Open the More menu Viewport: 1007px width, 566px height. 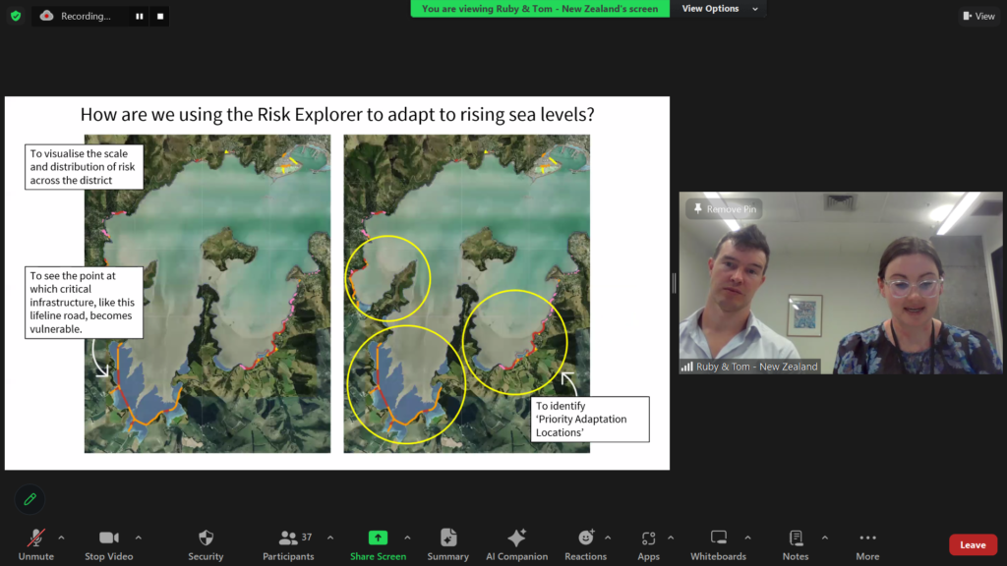(x=867, y=538)
